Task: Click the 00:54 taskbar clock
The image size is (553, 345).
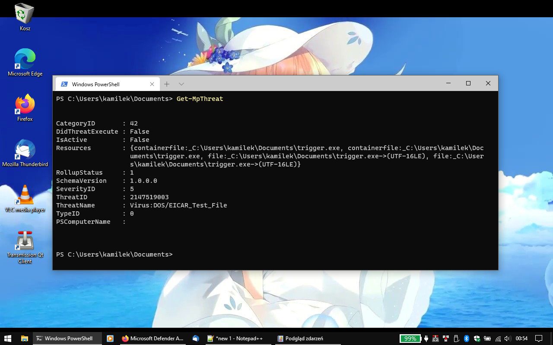Action: pyautogui.click(x=521, y=339)
